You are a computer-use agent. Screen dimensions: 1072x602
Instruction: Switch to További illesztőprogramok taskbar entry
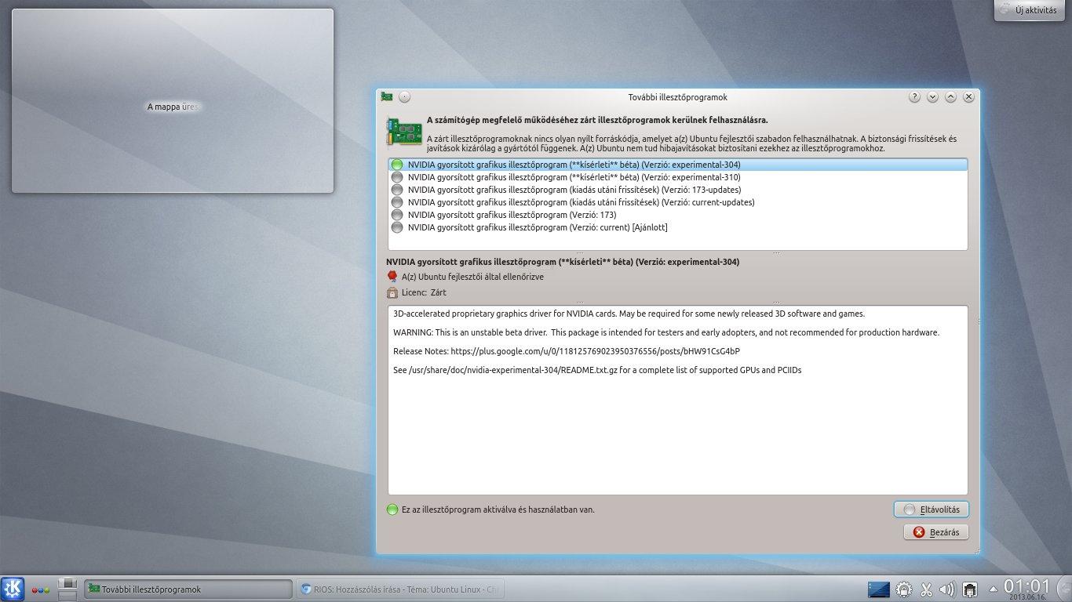click(188, 589)
